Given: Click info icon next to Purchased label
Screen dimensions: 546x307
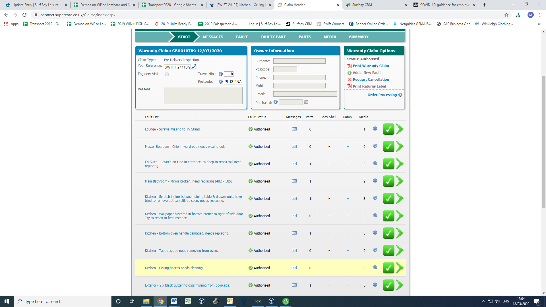Looking at the screenshot, I should [x=276, y=102].
